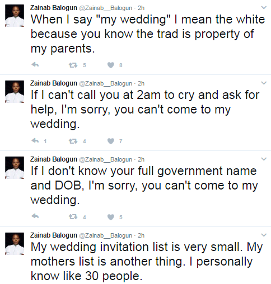
Task: Like the tweet about full name and DOB
Action: (x=111, y=217)
